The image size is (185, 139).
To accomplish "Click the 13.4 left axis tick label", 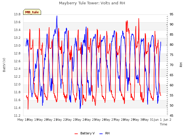I will pos(17,30).
